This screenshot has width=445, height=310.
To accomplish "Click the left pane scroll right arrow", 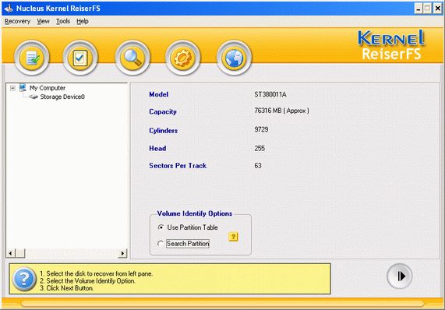I will [122, 253].
